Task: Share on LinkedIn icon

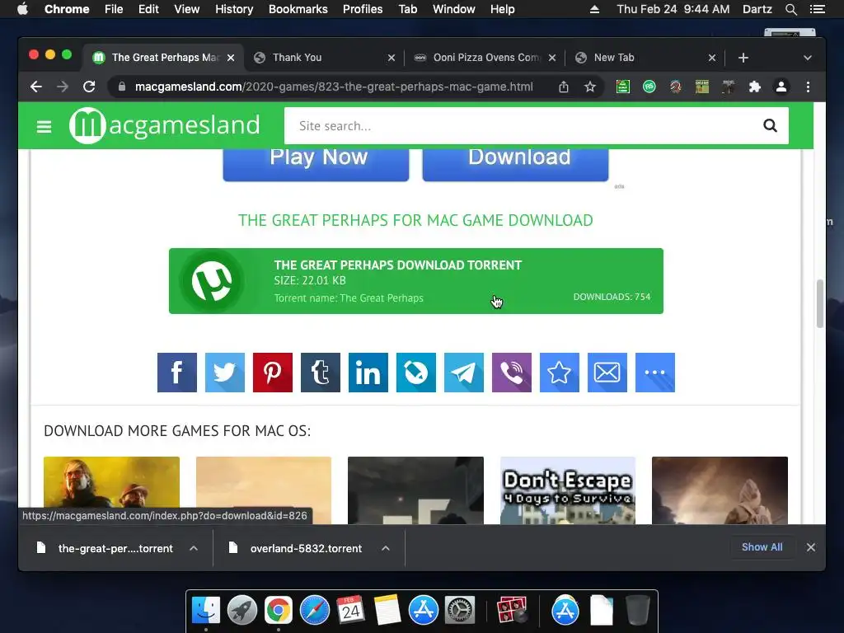Action: click(368, 373)
